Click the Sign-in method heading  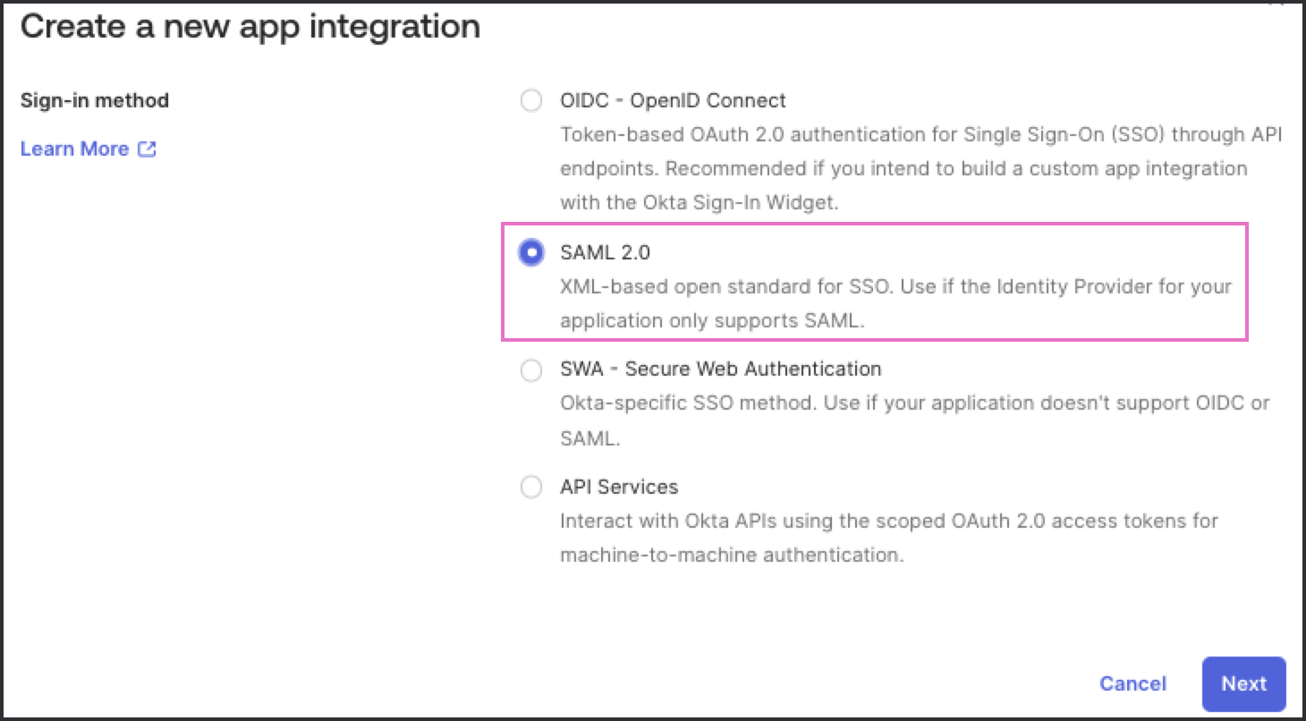[x=95, y=100]
